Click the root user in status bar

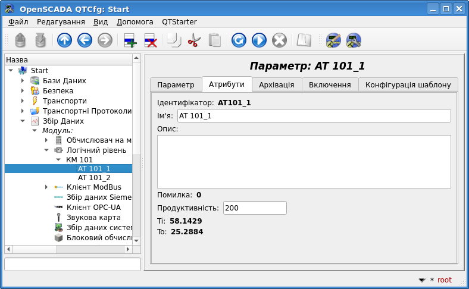point(444,280)
